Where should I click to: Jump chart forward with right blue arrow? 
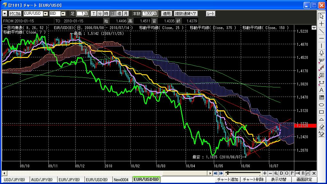(x=221, y=173)
